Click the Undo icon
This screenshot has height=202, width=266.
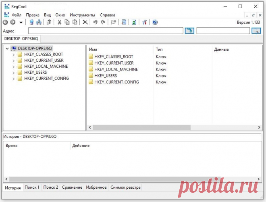pos(96,22)
